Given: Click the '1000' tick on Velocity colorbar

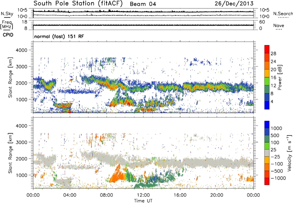Looking at the screenshot, I should (x=276, y=128).
